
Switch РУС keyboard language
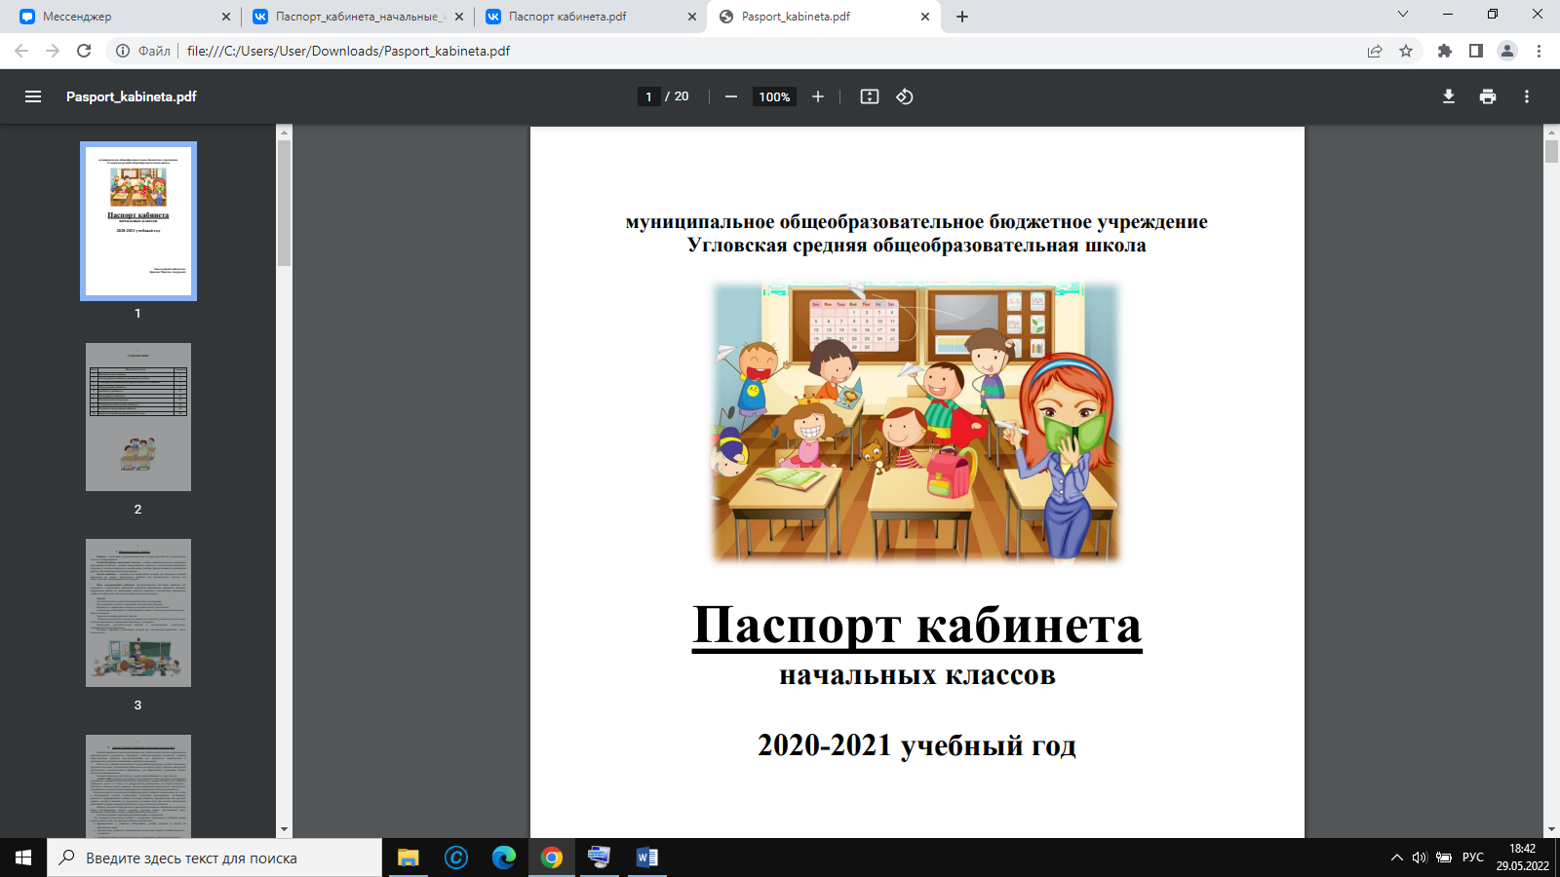tap(1473, 858)
